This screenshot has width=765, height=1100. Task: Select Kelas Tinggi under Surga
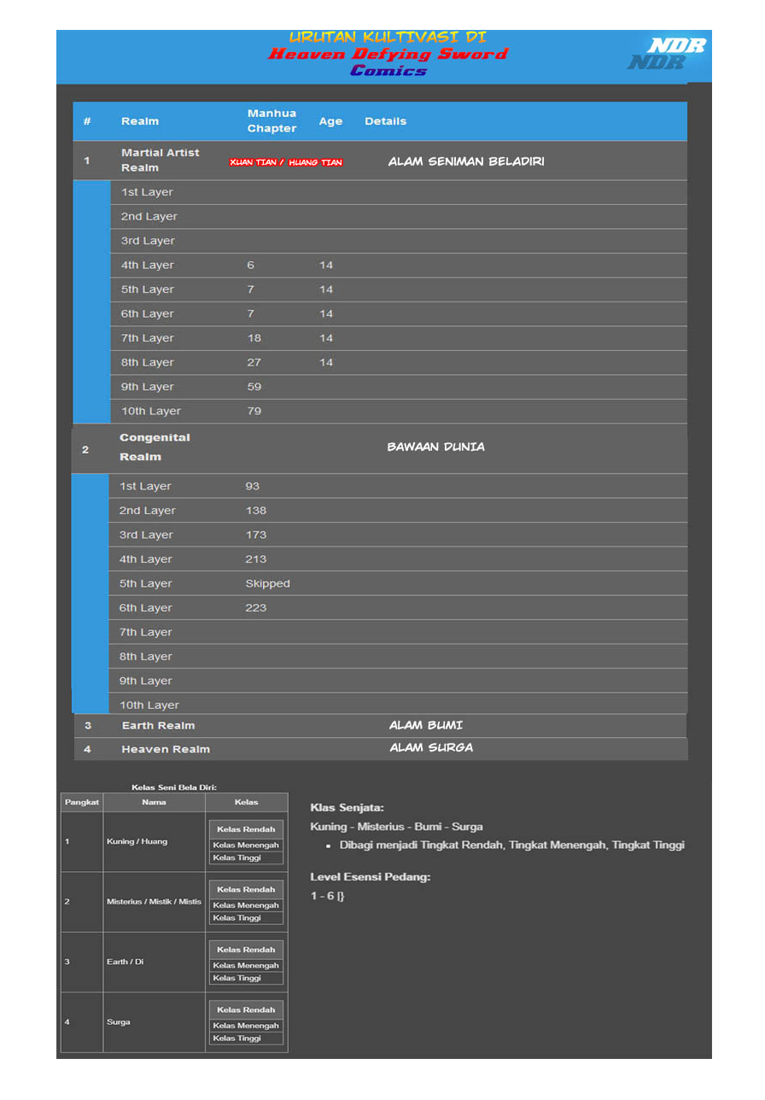pyautogui.click(x=246, y=1038)
